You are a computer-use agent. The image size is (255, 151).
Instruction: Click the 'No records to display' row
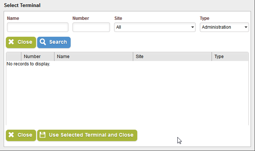coord(29,64)
